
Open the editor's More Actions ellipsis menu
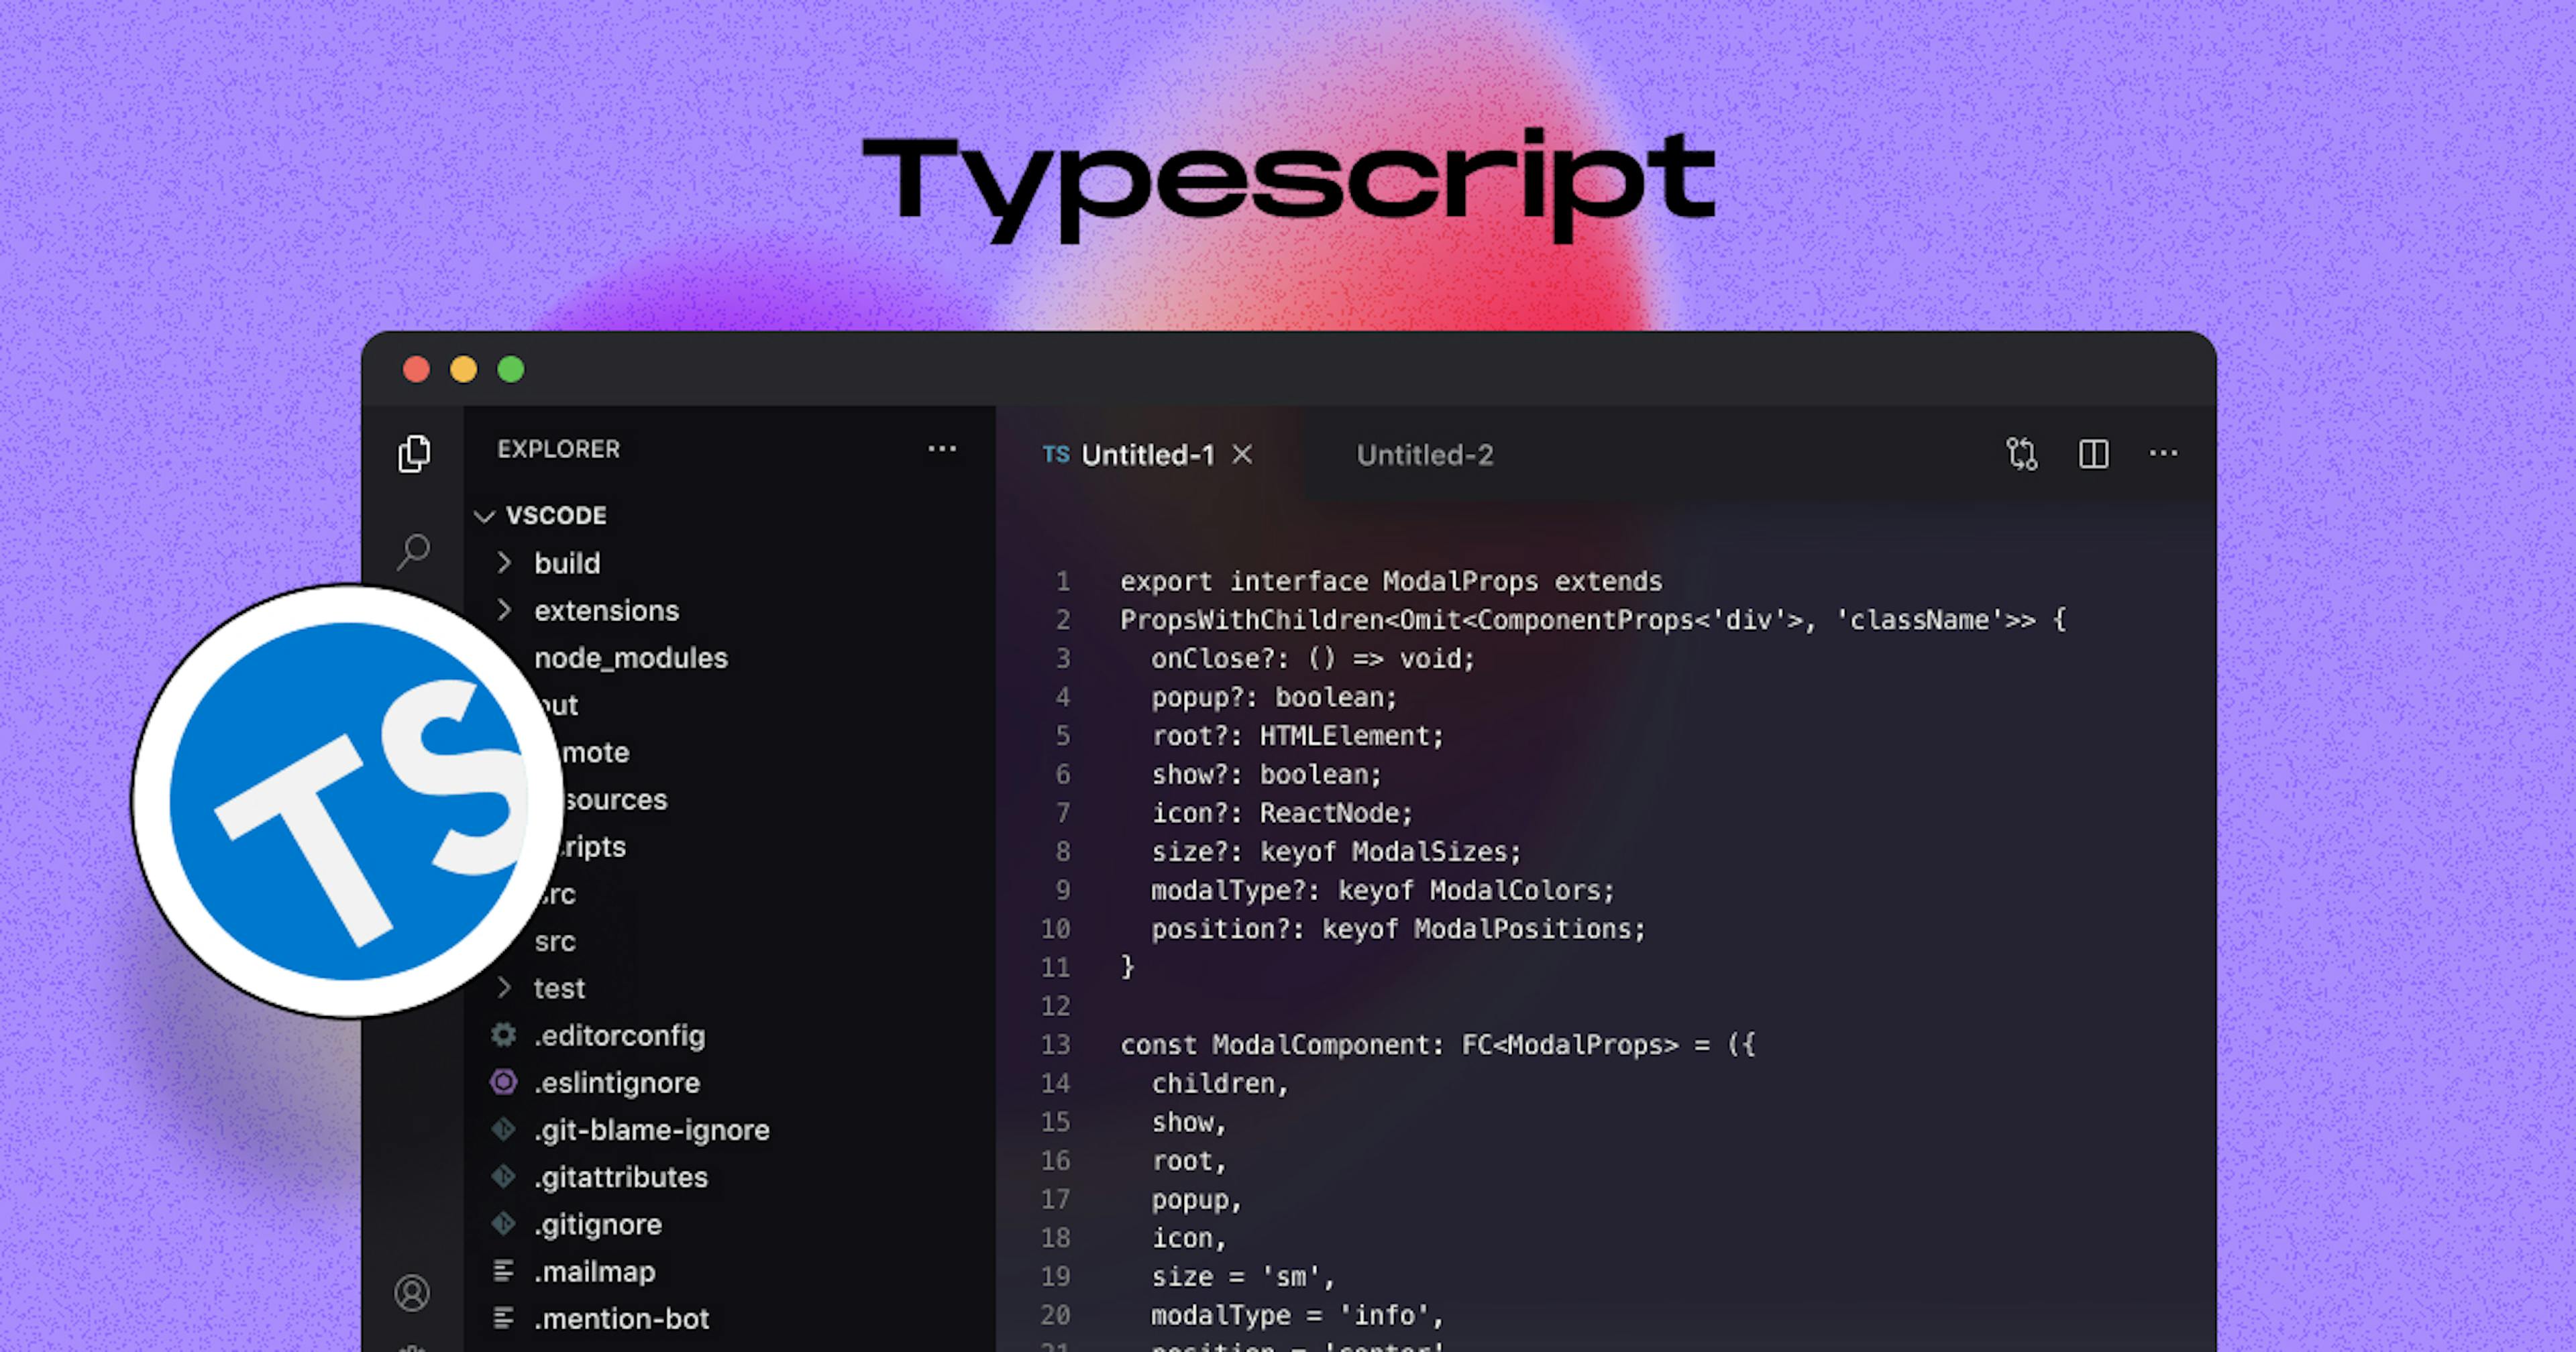(x=2164, y=455)
